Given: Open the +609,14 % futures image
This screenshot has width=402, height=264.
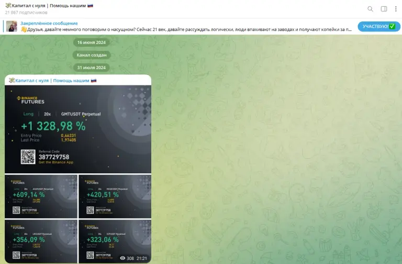Looking at the screenshot, I should (x=41, y=196).
